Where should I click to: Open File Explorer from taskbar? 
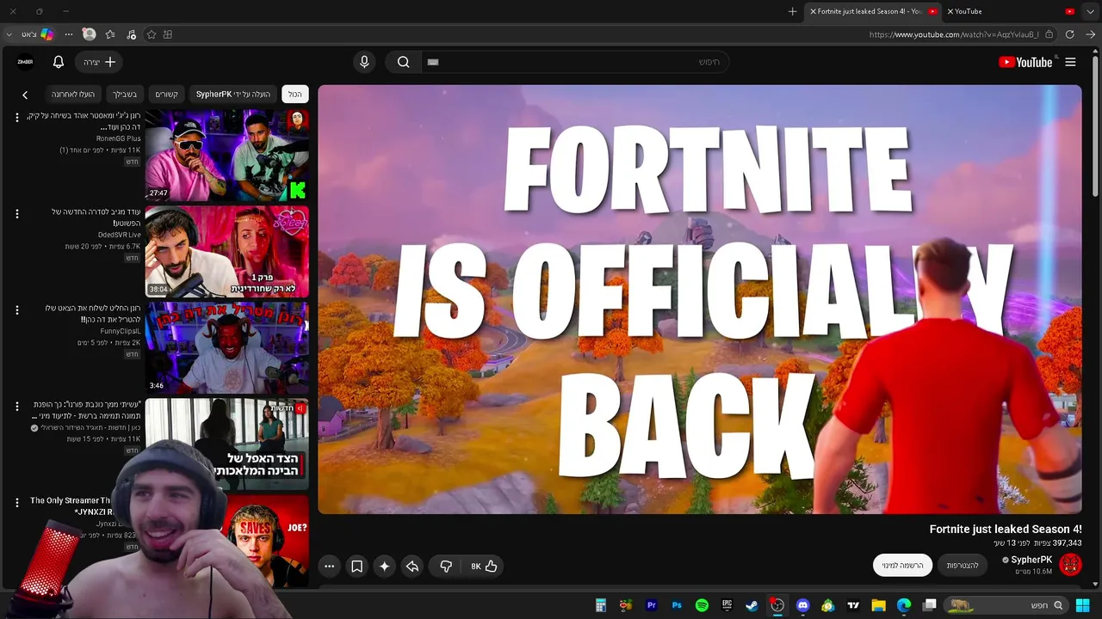878,605
